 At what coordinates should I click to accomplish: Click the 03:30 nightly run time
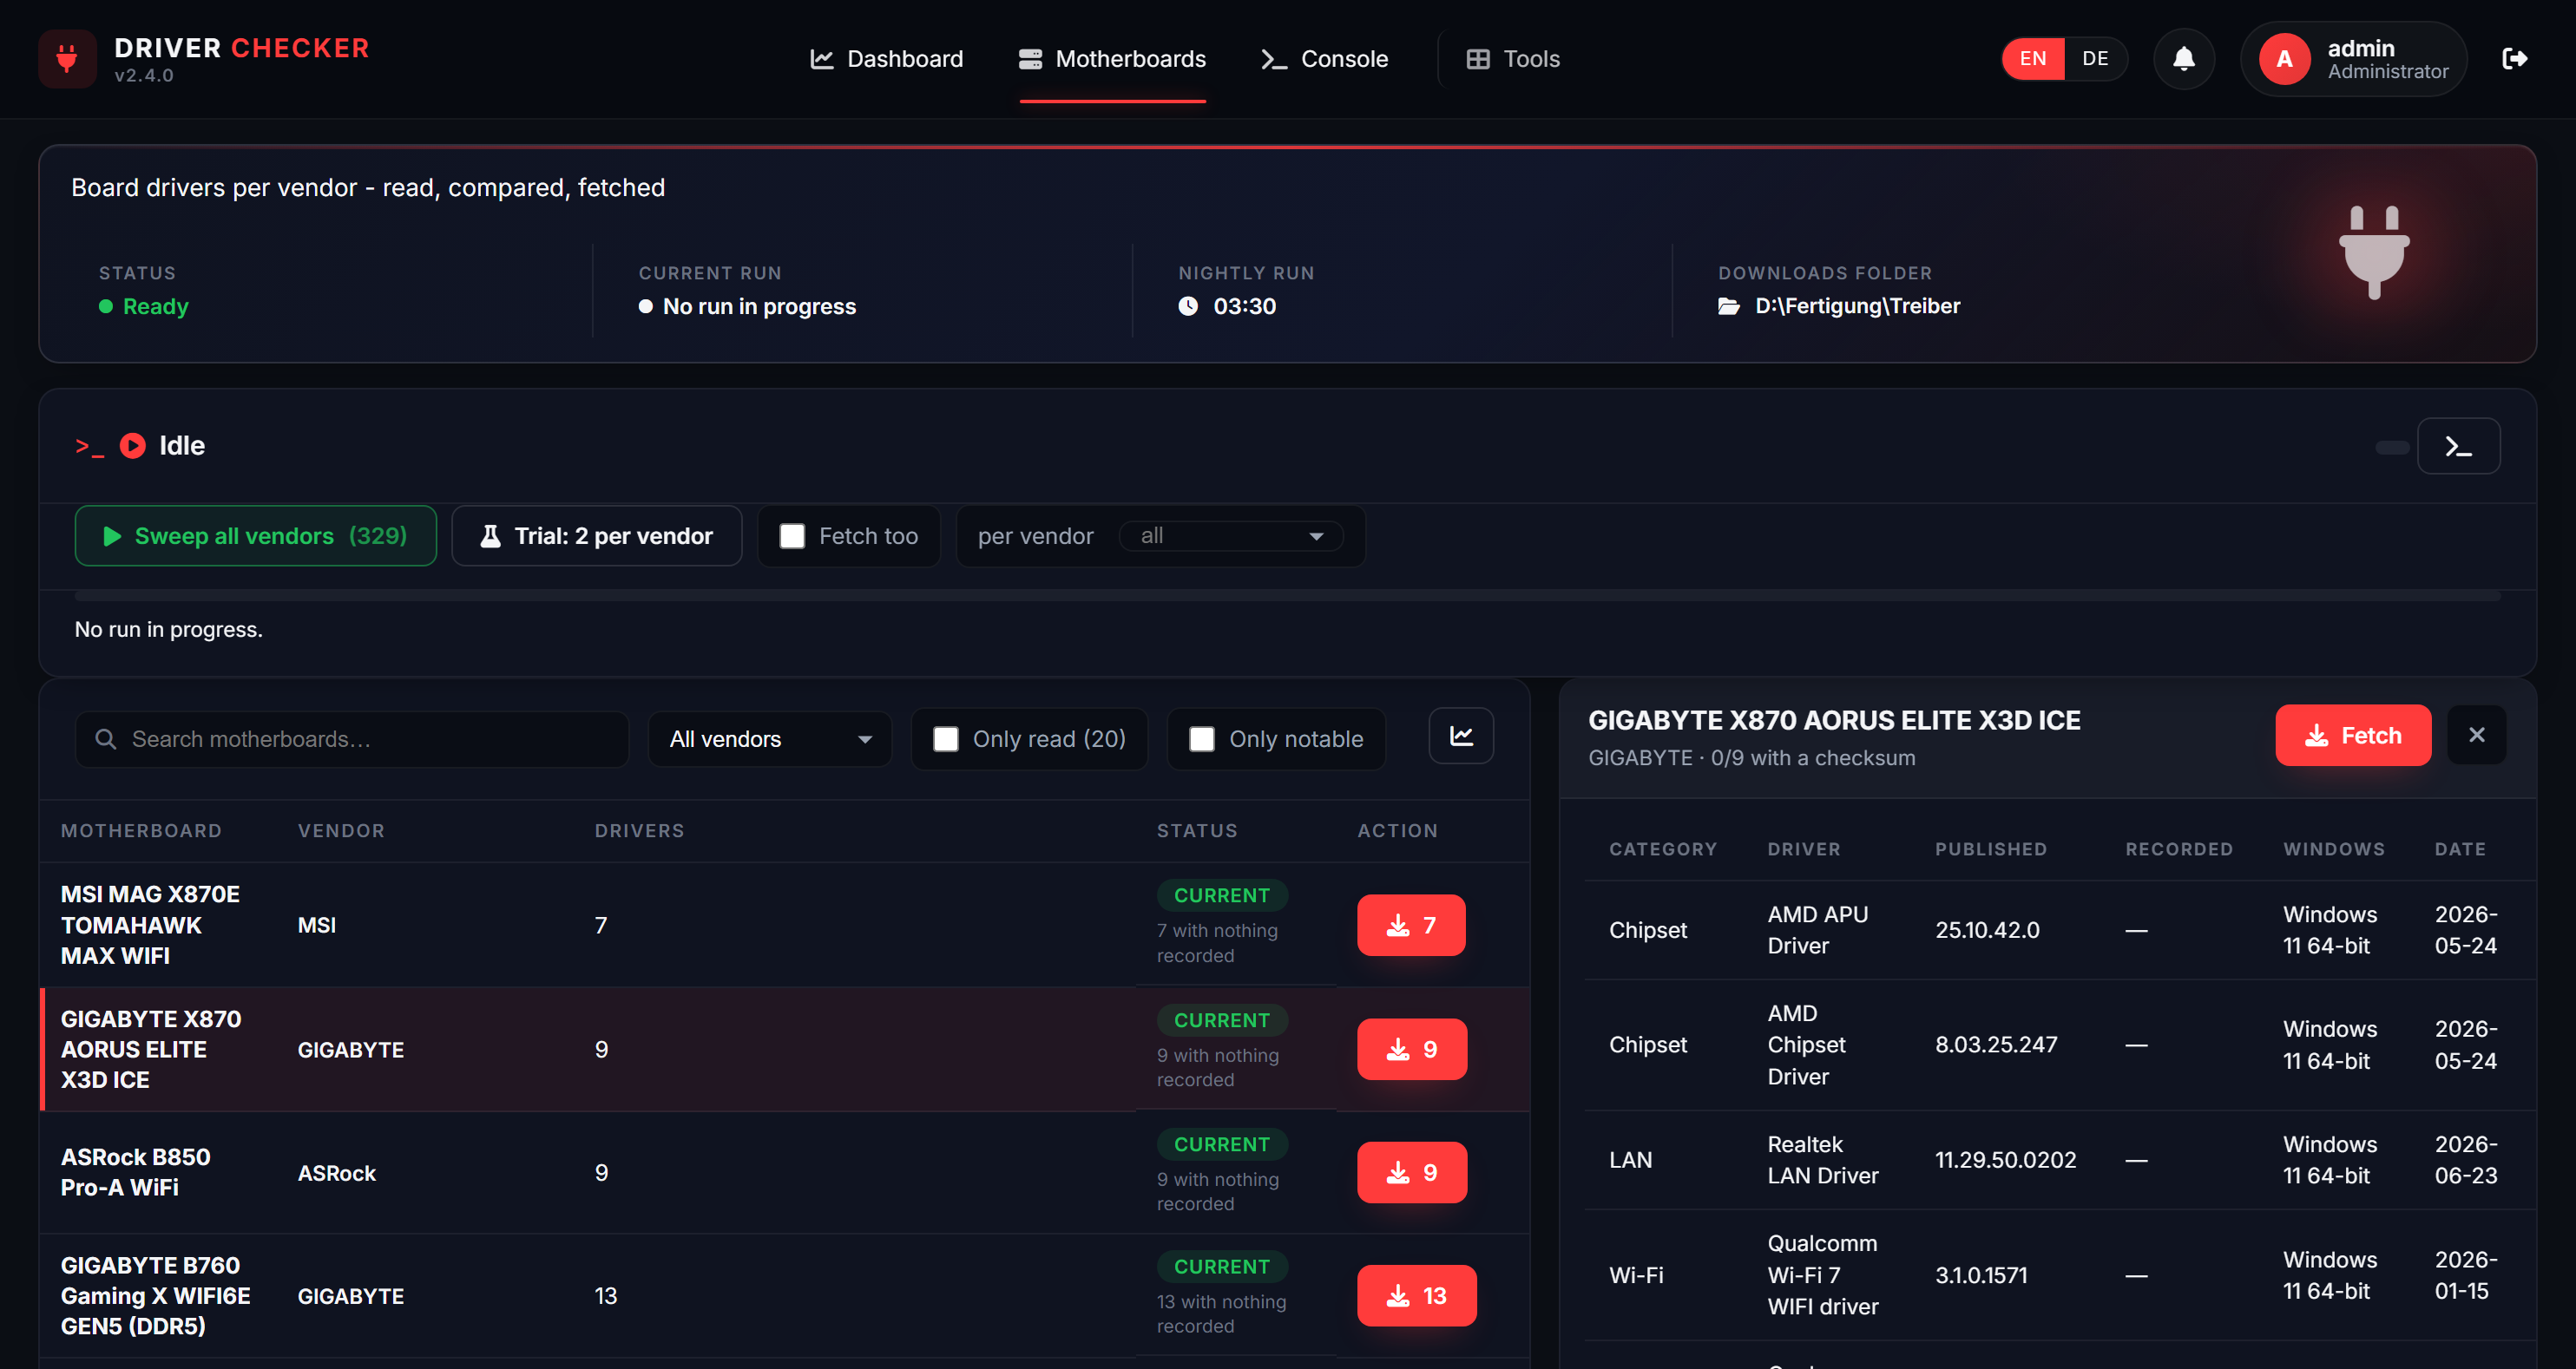(1244, 307)
